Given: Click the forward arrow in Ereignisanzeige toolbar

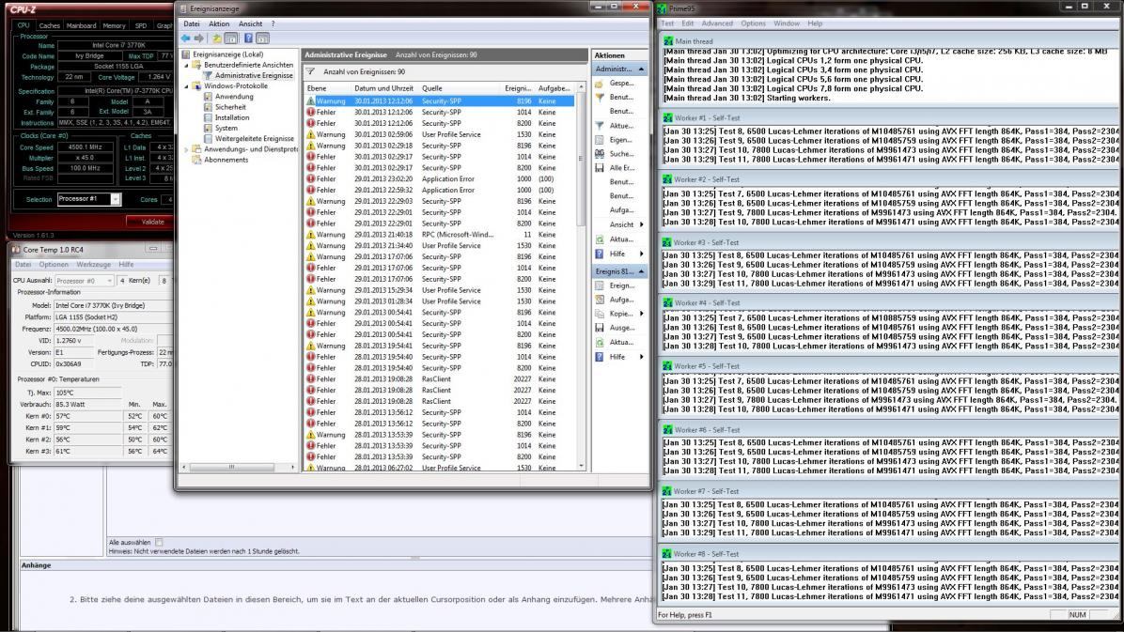Looking at the screenshot, I should pyautogui.click(x=199, y=38).
